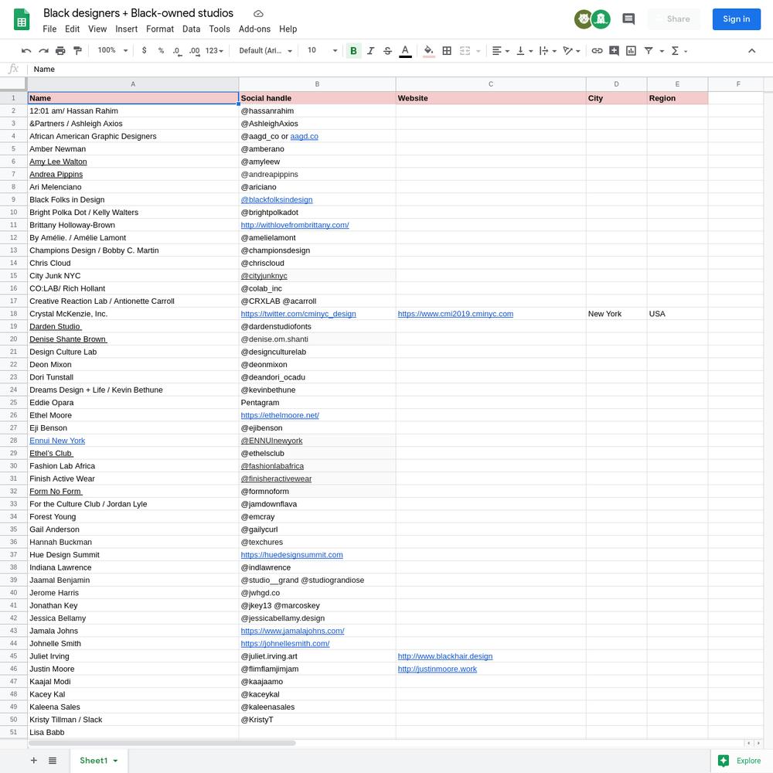Open the justinmoore.work link

(438, 669)
